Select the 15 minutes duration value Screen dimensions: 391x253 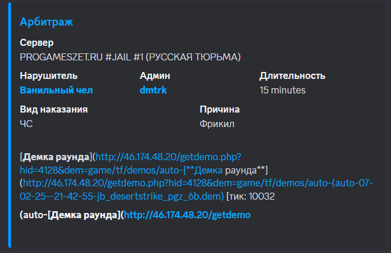click(x=283, y=90)
